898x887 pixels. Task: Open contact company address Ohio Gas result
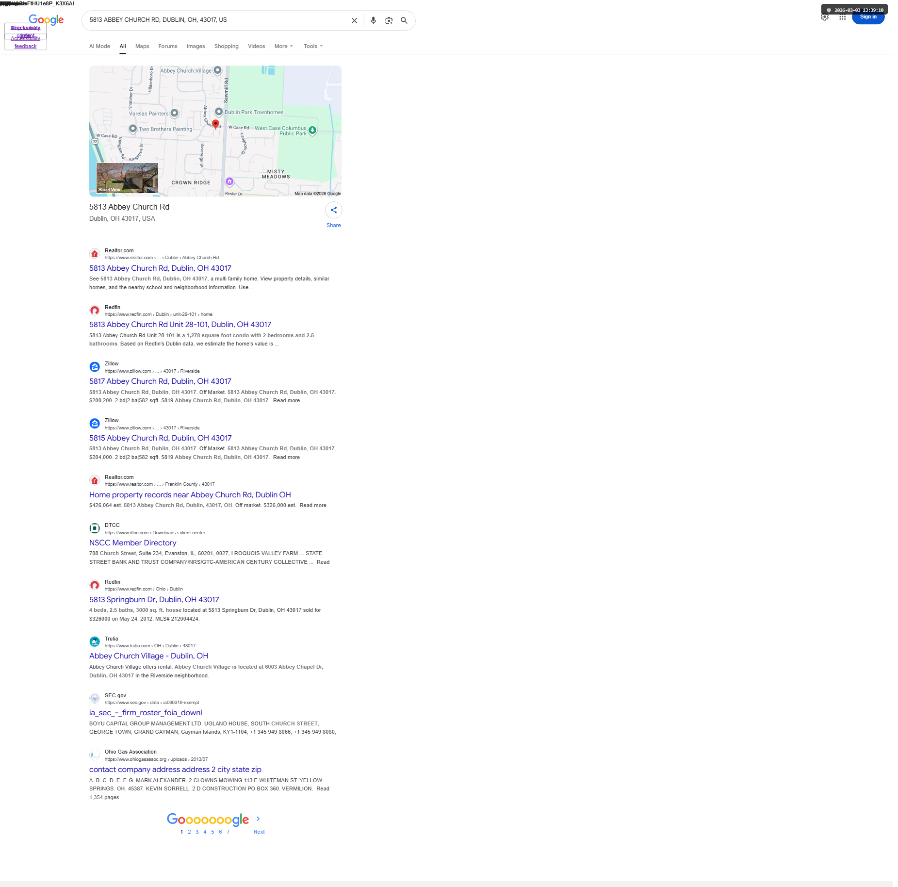[175, 770]
